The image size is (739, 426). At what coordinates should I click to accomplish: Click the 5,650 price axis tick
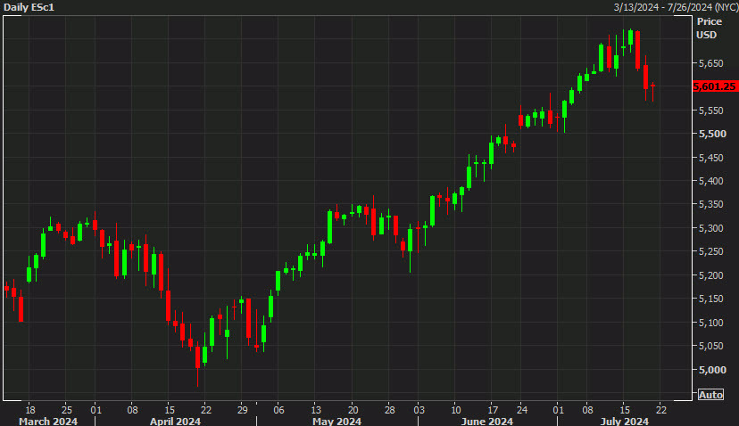point(710,63)
